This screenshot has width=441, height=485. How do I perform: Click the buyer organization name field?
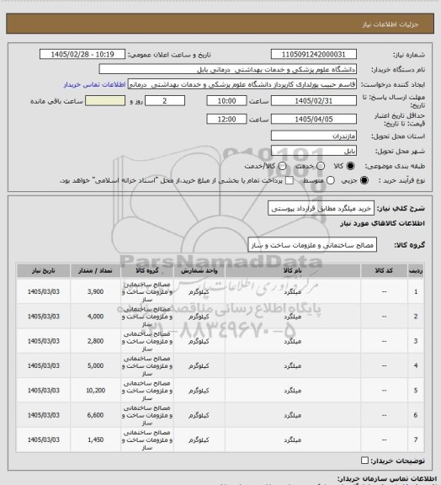click(x=227, y=69)
